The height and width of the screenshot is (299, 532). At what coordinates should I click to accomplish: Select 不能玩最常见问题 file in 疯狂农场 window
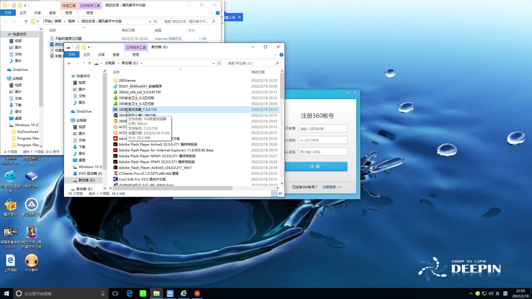coord(68,39)
